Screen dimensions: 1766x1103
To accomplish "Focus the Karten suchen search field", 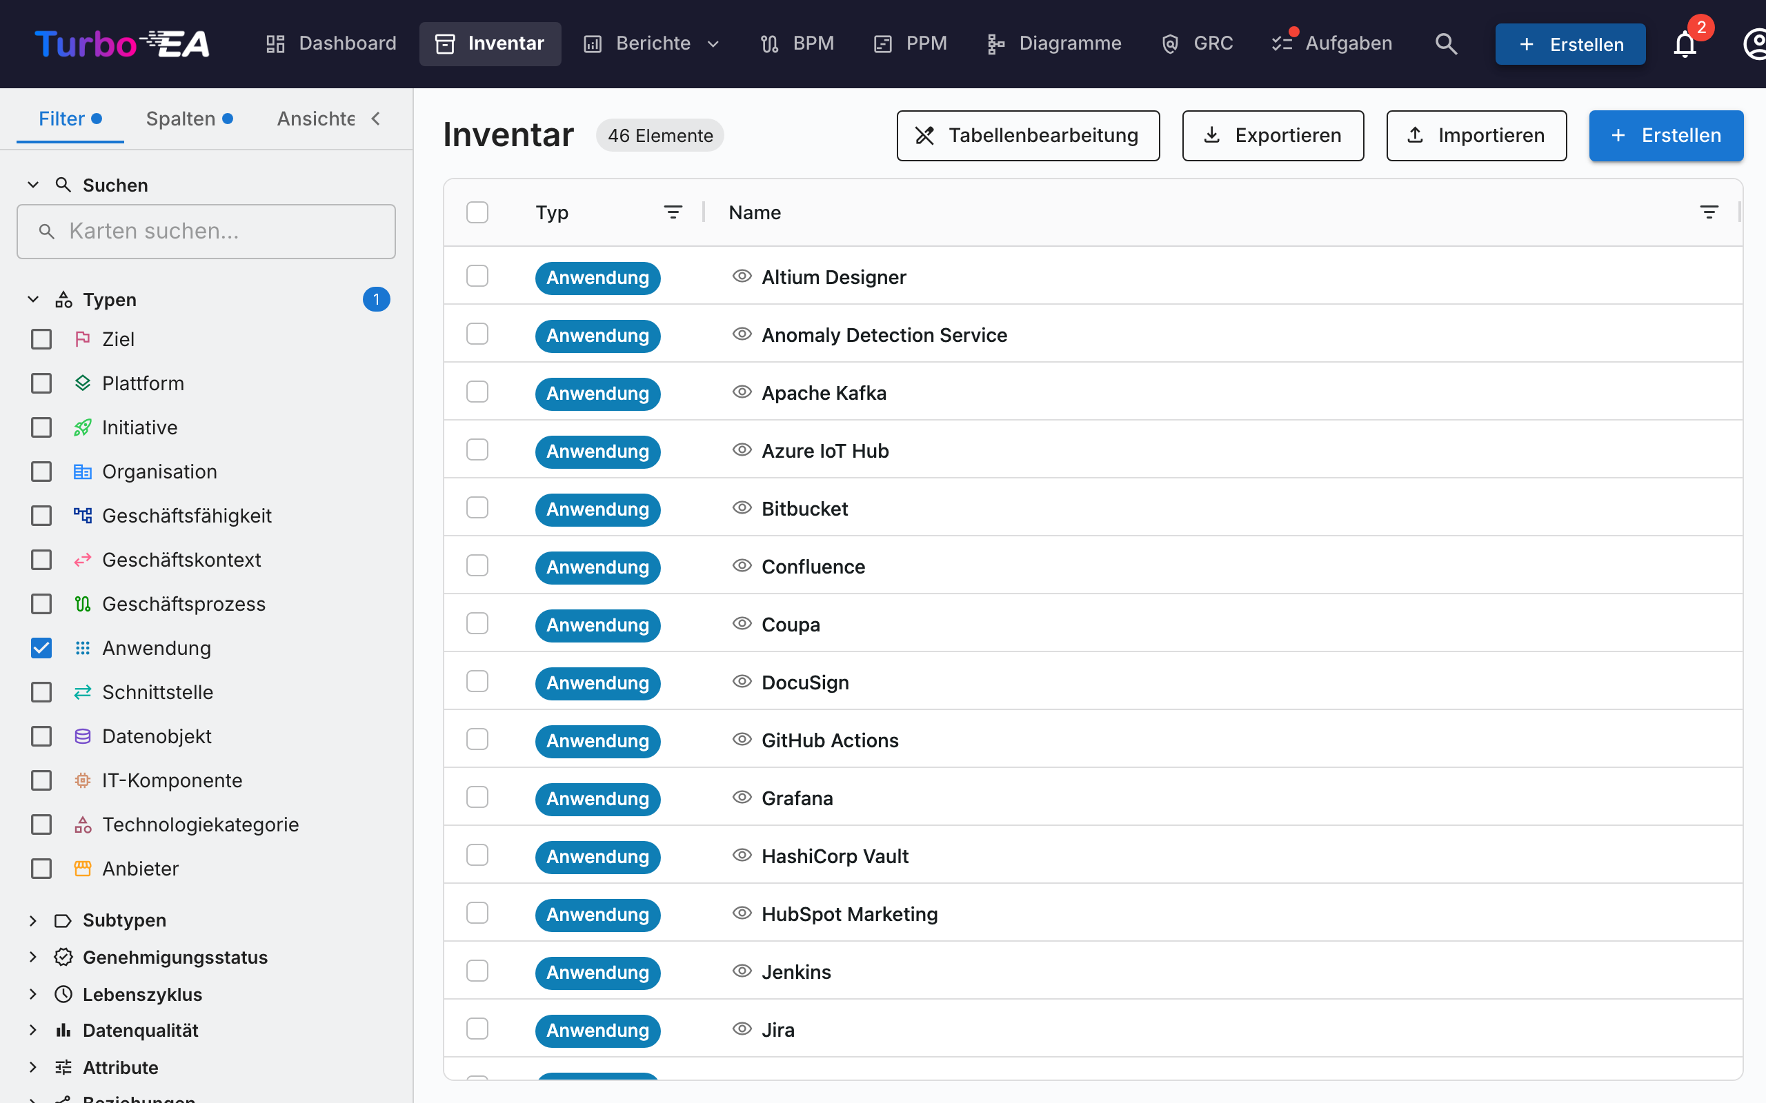I will [x=206, y=231].
